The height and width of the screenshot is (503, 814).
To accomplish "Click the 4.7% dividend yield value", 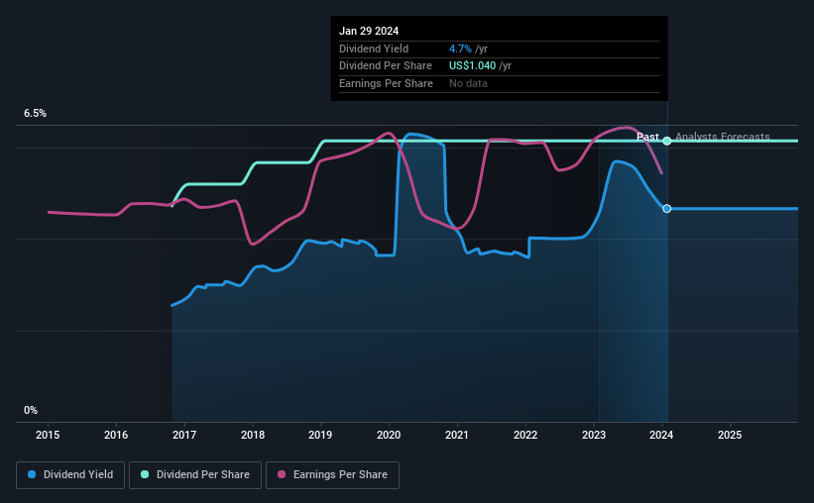I will tap(460, 49).
